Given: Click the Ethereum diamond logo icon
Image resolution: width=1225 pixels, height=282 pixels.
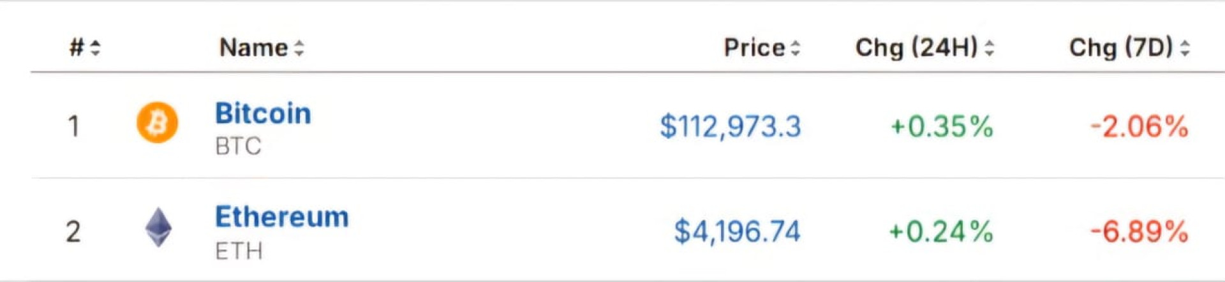Looking at the screenshot, I should point(158,228).
